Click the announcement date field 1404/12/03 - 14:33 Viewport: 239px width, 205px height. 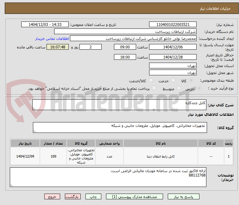45,25
